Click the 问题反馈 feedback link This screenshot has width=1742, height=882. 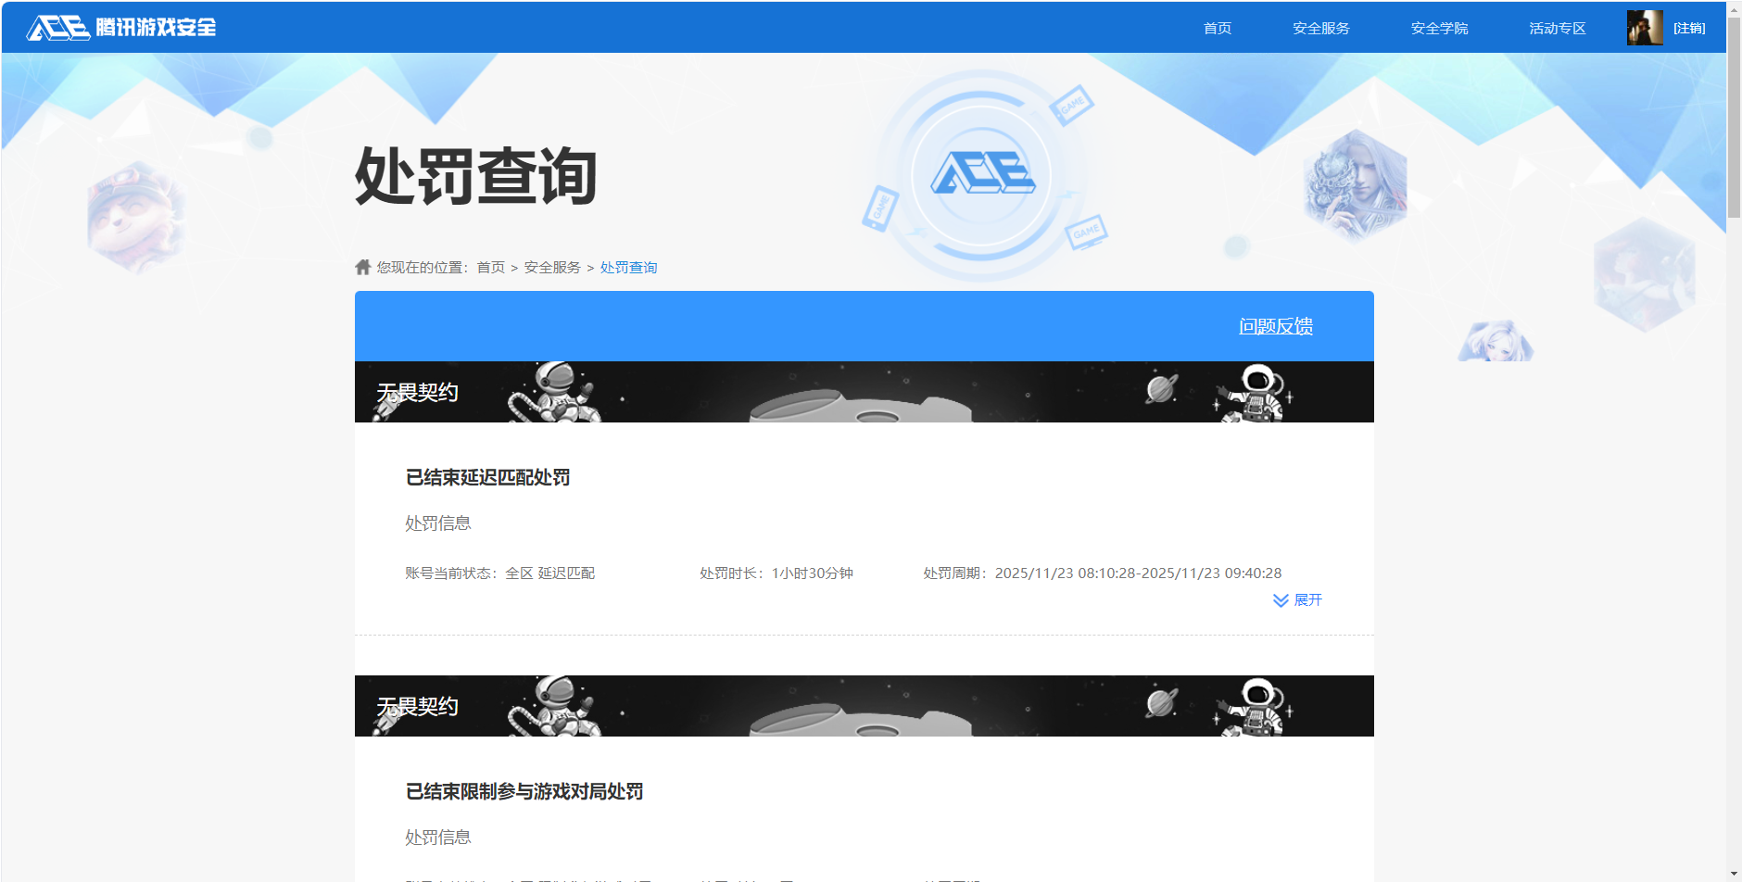(x=1277, y=326)
